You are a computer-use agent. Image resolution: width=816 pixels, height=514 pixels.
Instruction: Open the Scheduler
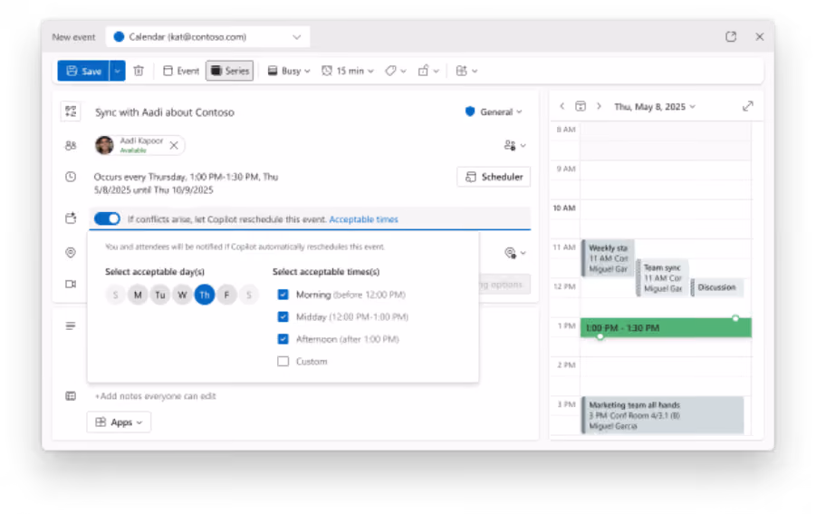tap(494, 177)
